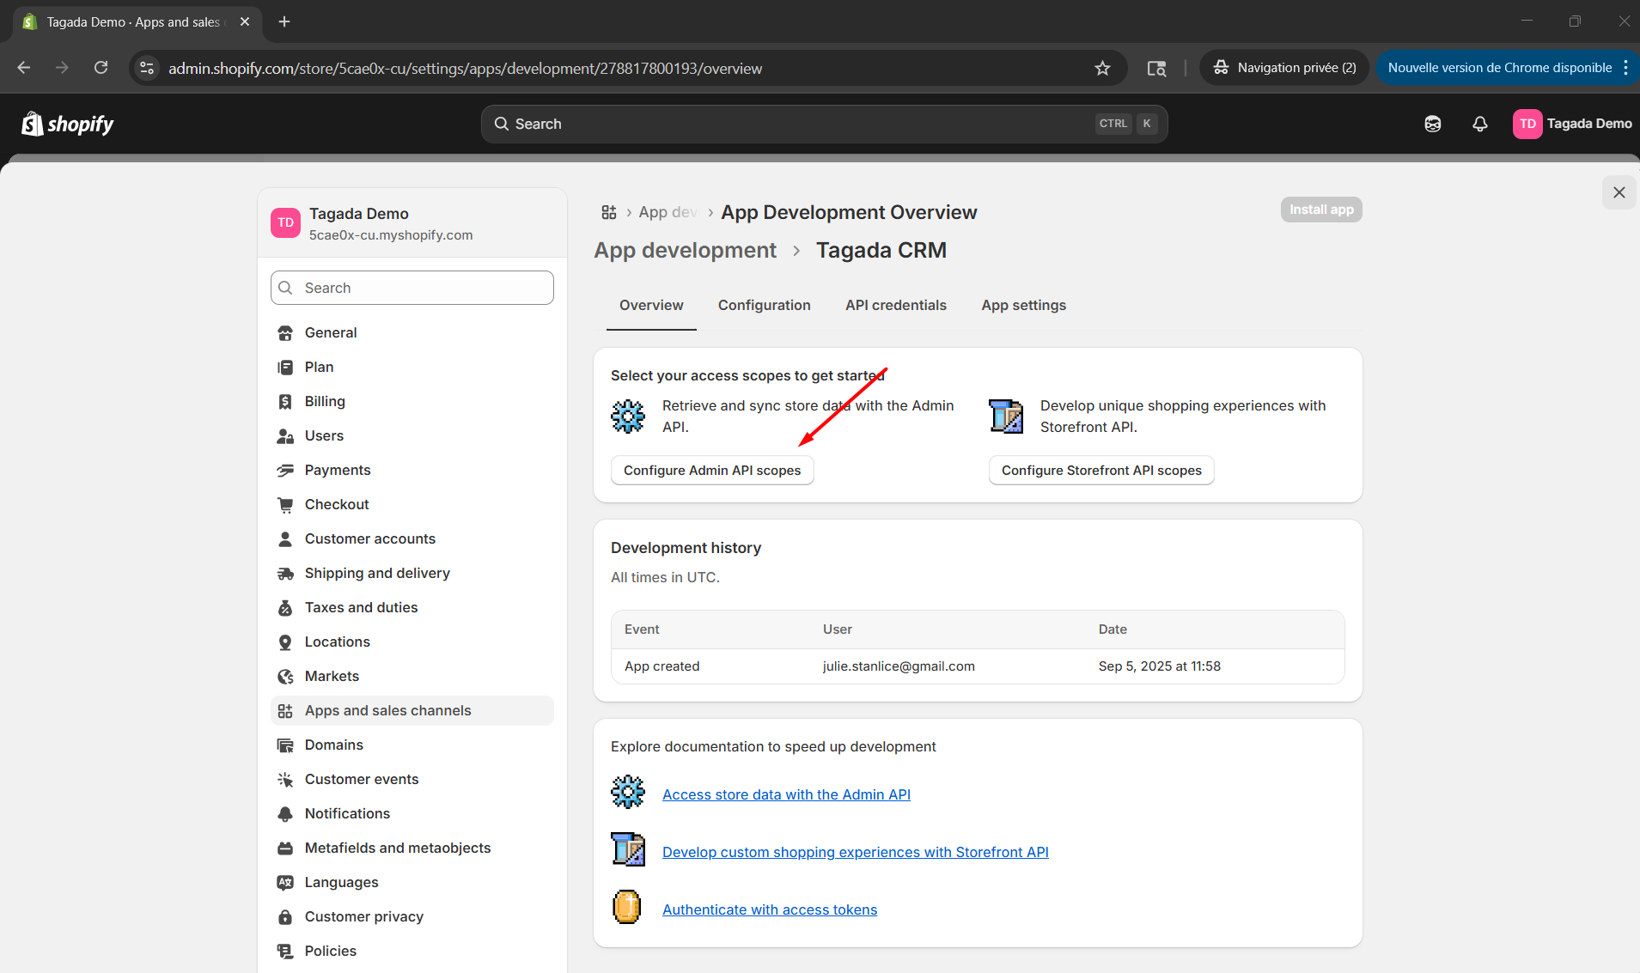This screenshot has width=1640, height=973.
Task: Open Taxes and duties settings
Action: pyautogui.click(x=412, y=607)
